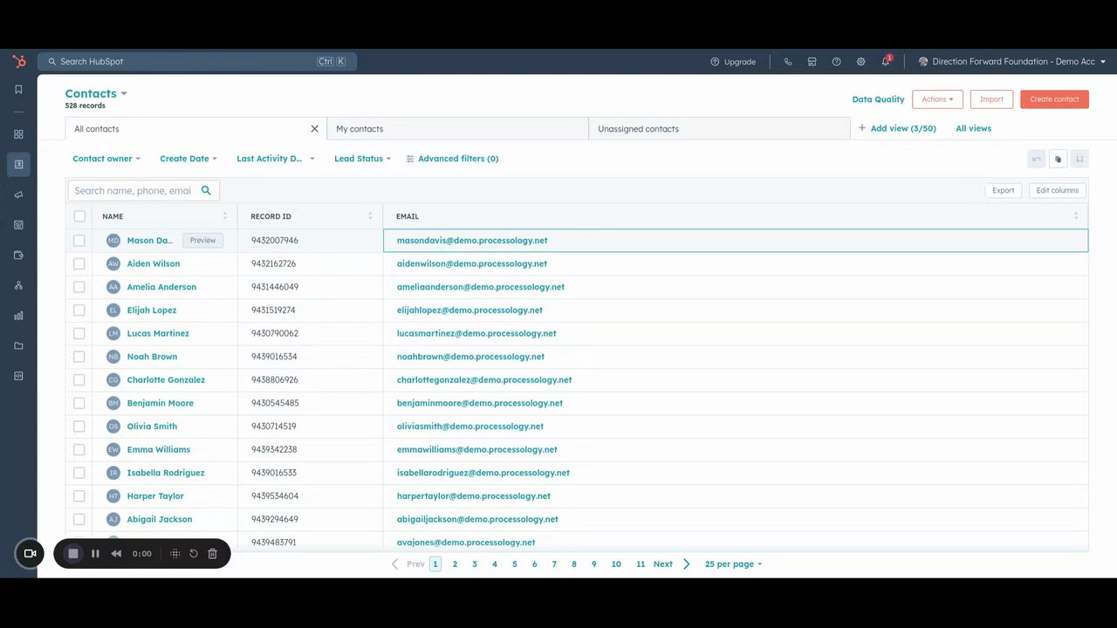Screen dimensions: 1117x628
Task: Click the Export button
Action: (1003, 190)
